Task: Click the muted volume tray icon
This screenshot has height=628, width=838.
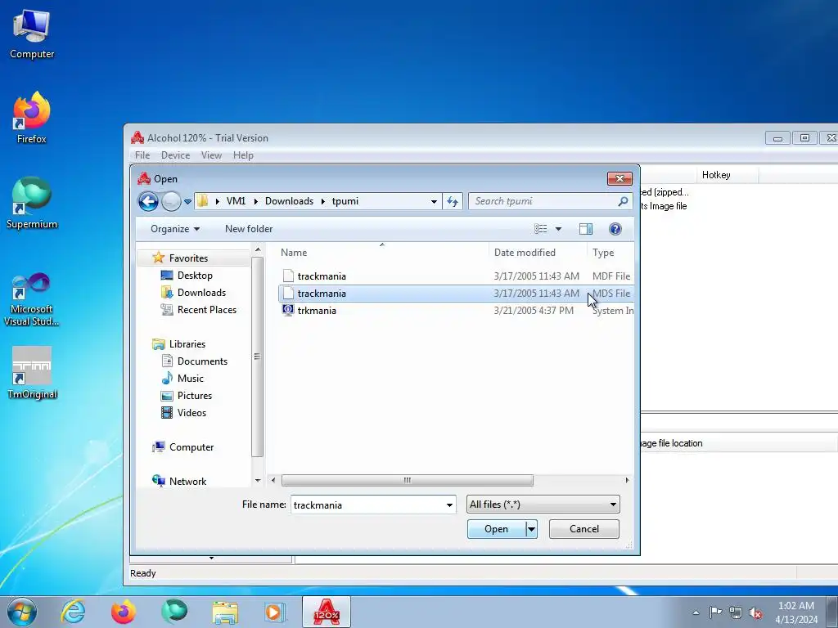Action: [755, 612]
